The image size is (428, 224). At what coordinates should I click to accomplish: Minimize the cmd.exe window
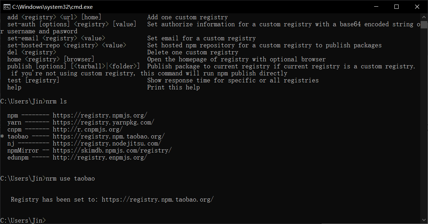pyautogui.click(x=376, y=7)
